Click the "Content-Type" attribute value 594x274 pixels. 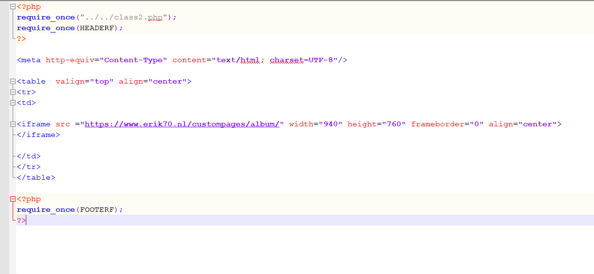(x=133, y=60)
